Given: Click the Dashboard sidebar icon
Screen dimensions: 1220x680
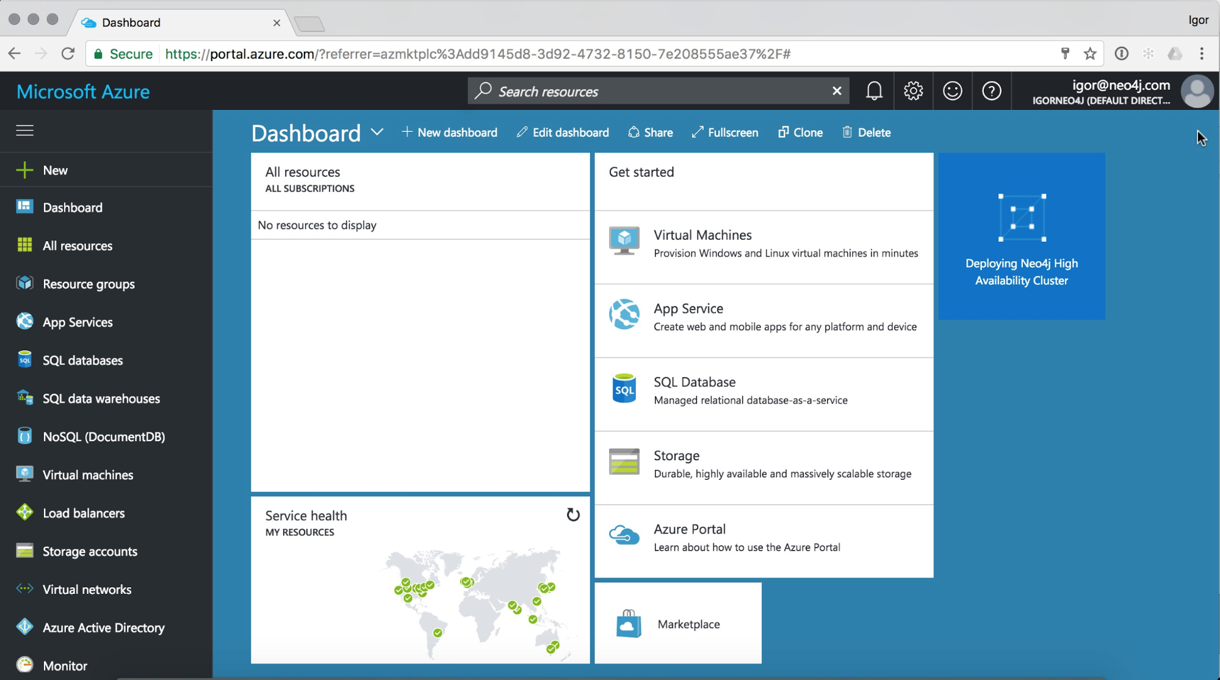Looking at the screenshot, I should coord(24,207).
